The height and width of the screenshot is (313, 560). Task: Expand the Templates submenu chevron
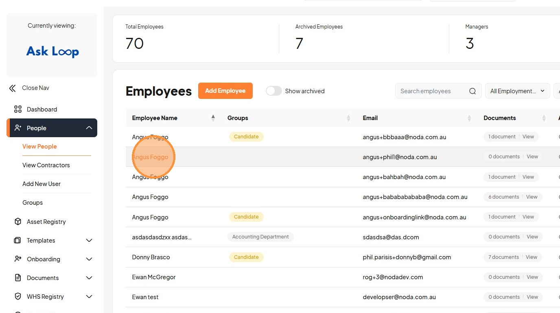(x=89, y=240)
